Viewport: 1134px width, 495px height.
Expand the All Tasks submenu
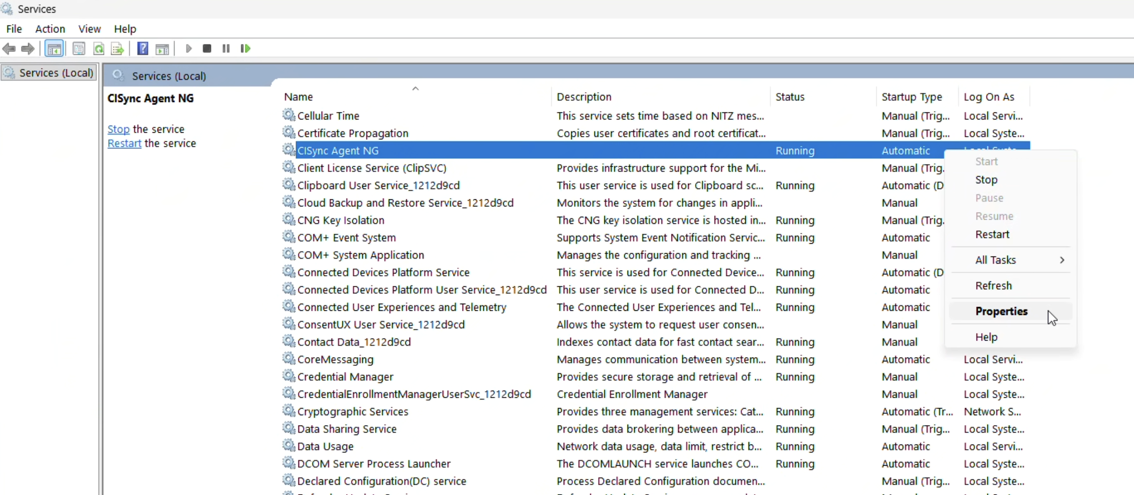point(1011,260)
